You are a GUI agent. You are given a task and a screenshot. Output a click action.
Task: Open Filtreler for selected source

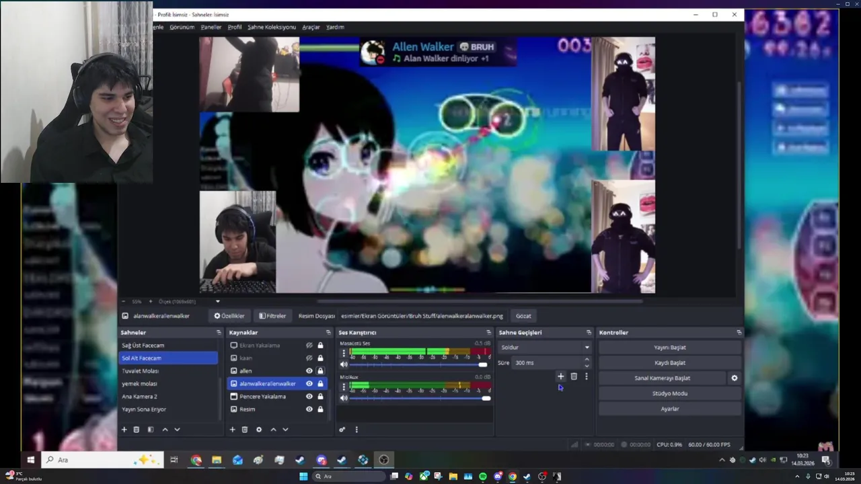point(272,316)
